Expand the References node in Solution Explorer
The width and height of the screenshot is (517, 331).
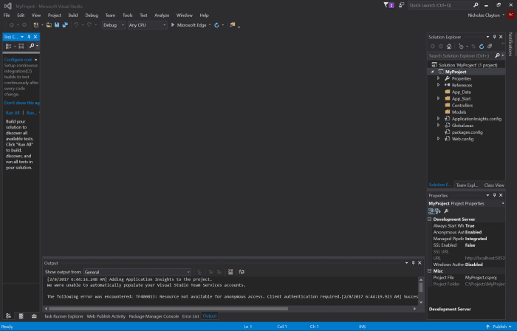(x=438, y=85)
